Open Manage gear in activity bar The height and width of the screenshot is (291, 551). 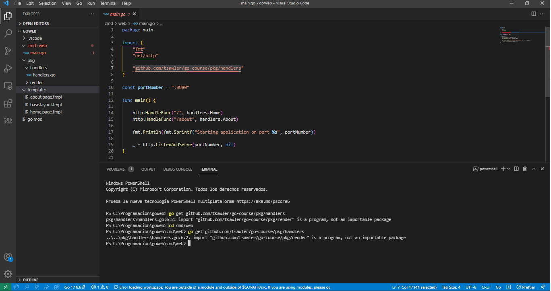click(8, 274)
